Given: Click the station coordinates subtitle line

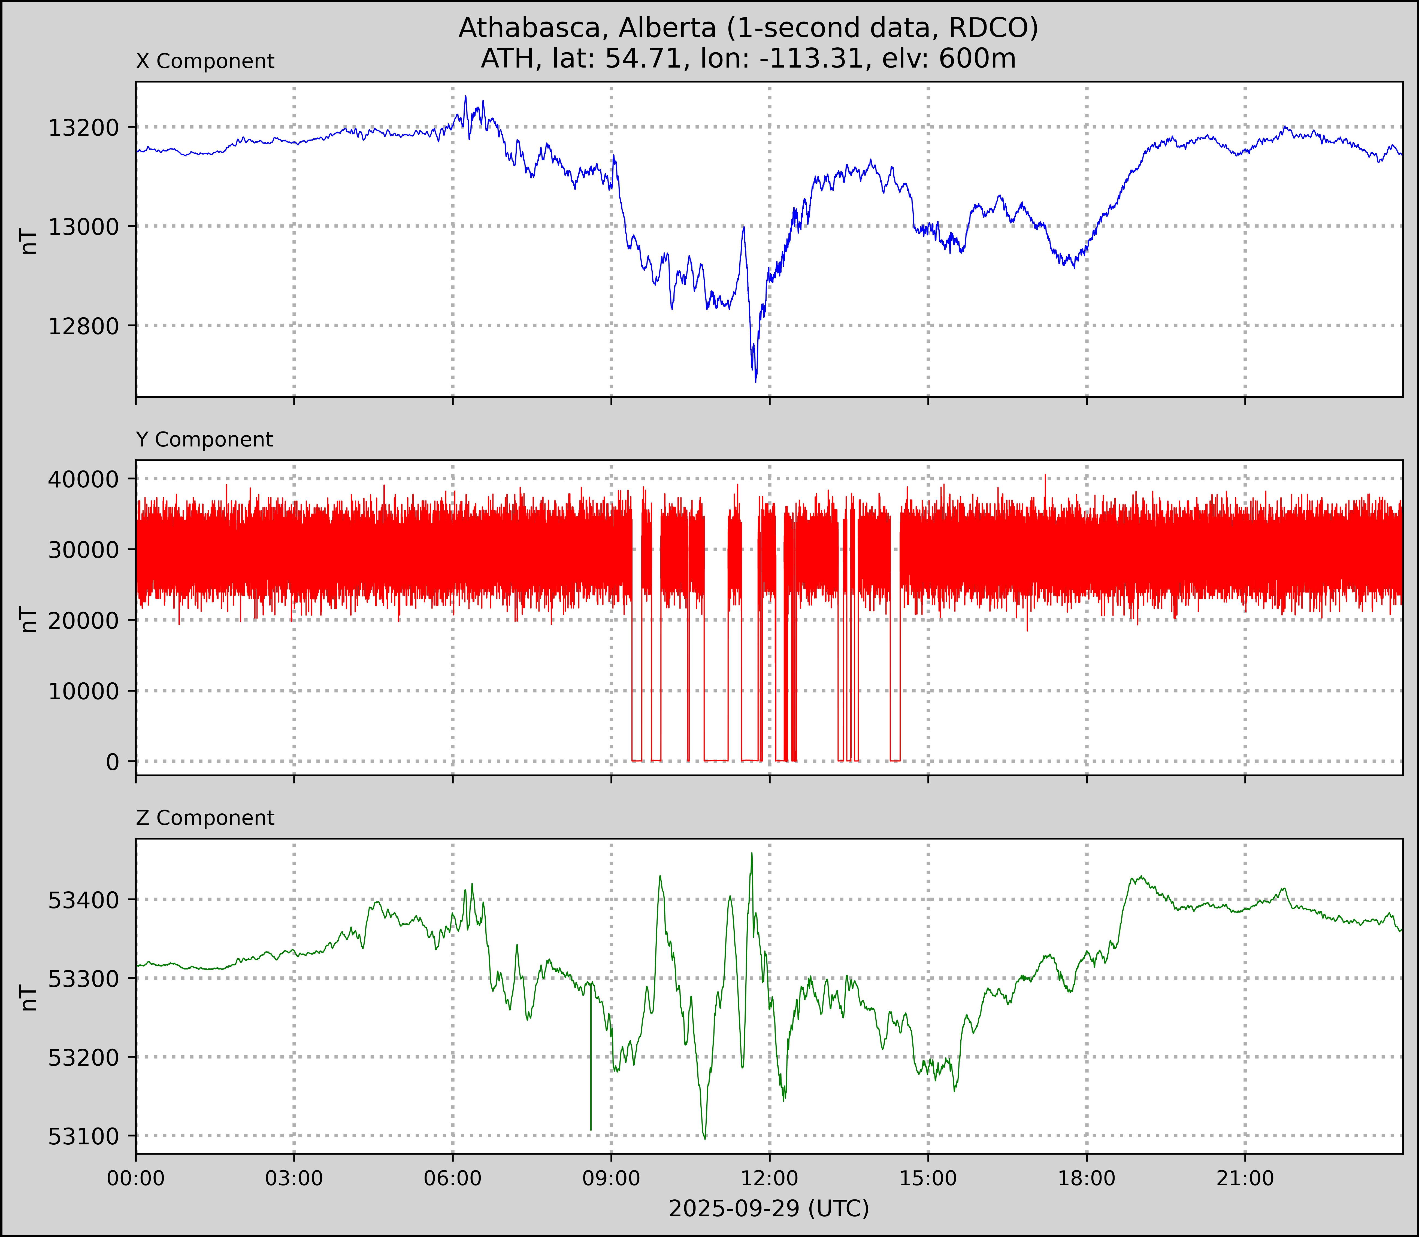Looking at the screenshot, I should (x=748, y=59).
